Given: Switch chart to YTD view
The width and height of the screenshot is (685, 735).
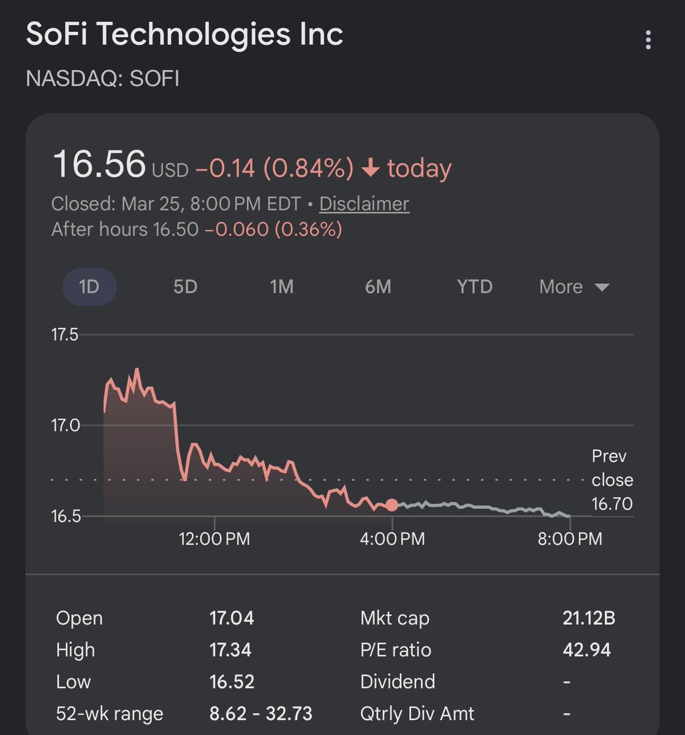Looking at the screenshot, I should 475,286.
